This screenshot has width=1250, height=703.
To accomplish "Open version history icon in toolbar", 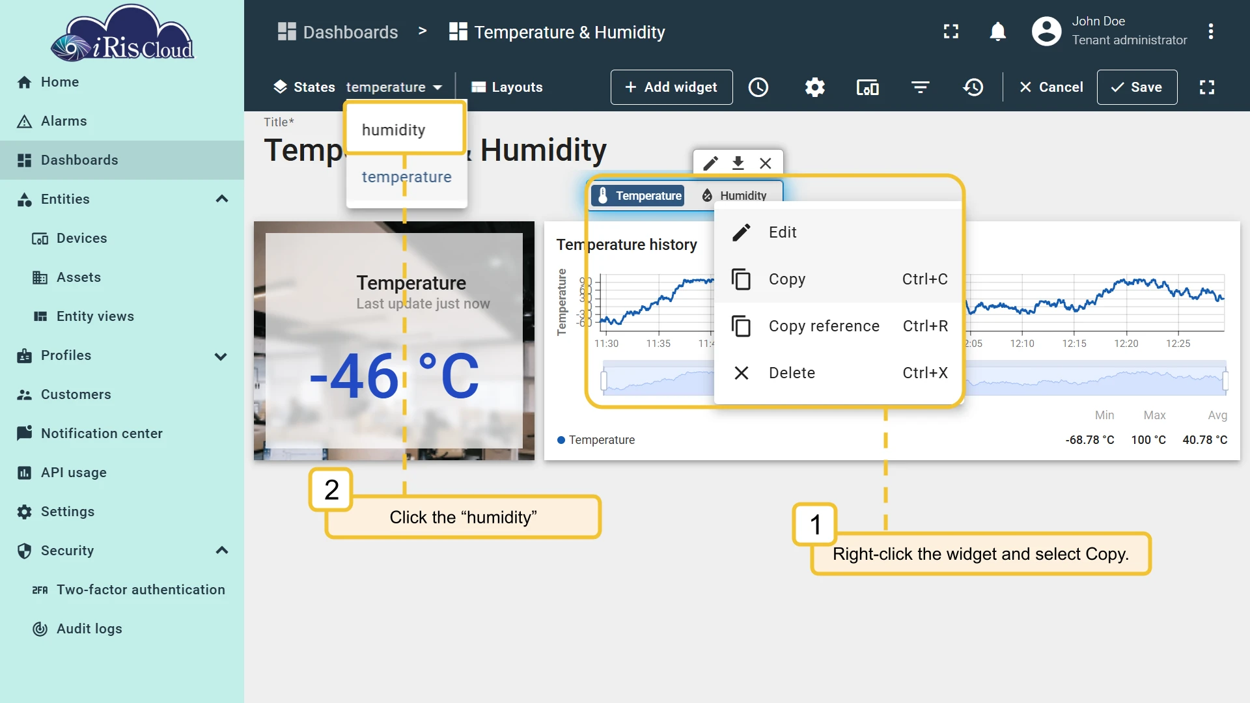I will point(973,87).
